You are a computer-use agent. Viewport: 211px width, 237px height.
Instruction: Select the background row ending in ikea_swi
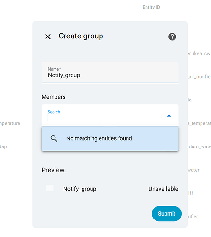(x=199, y=54)
